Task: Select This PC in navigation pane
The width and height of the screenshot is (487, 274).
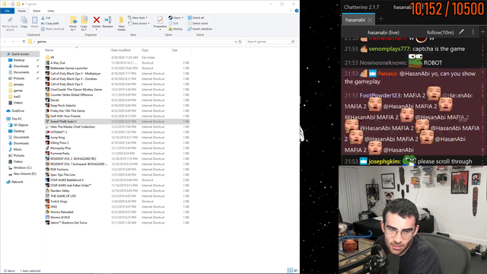Action: pos(17,119)
